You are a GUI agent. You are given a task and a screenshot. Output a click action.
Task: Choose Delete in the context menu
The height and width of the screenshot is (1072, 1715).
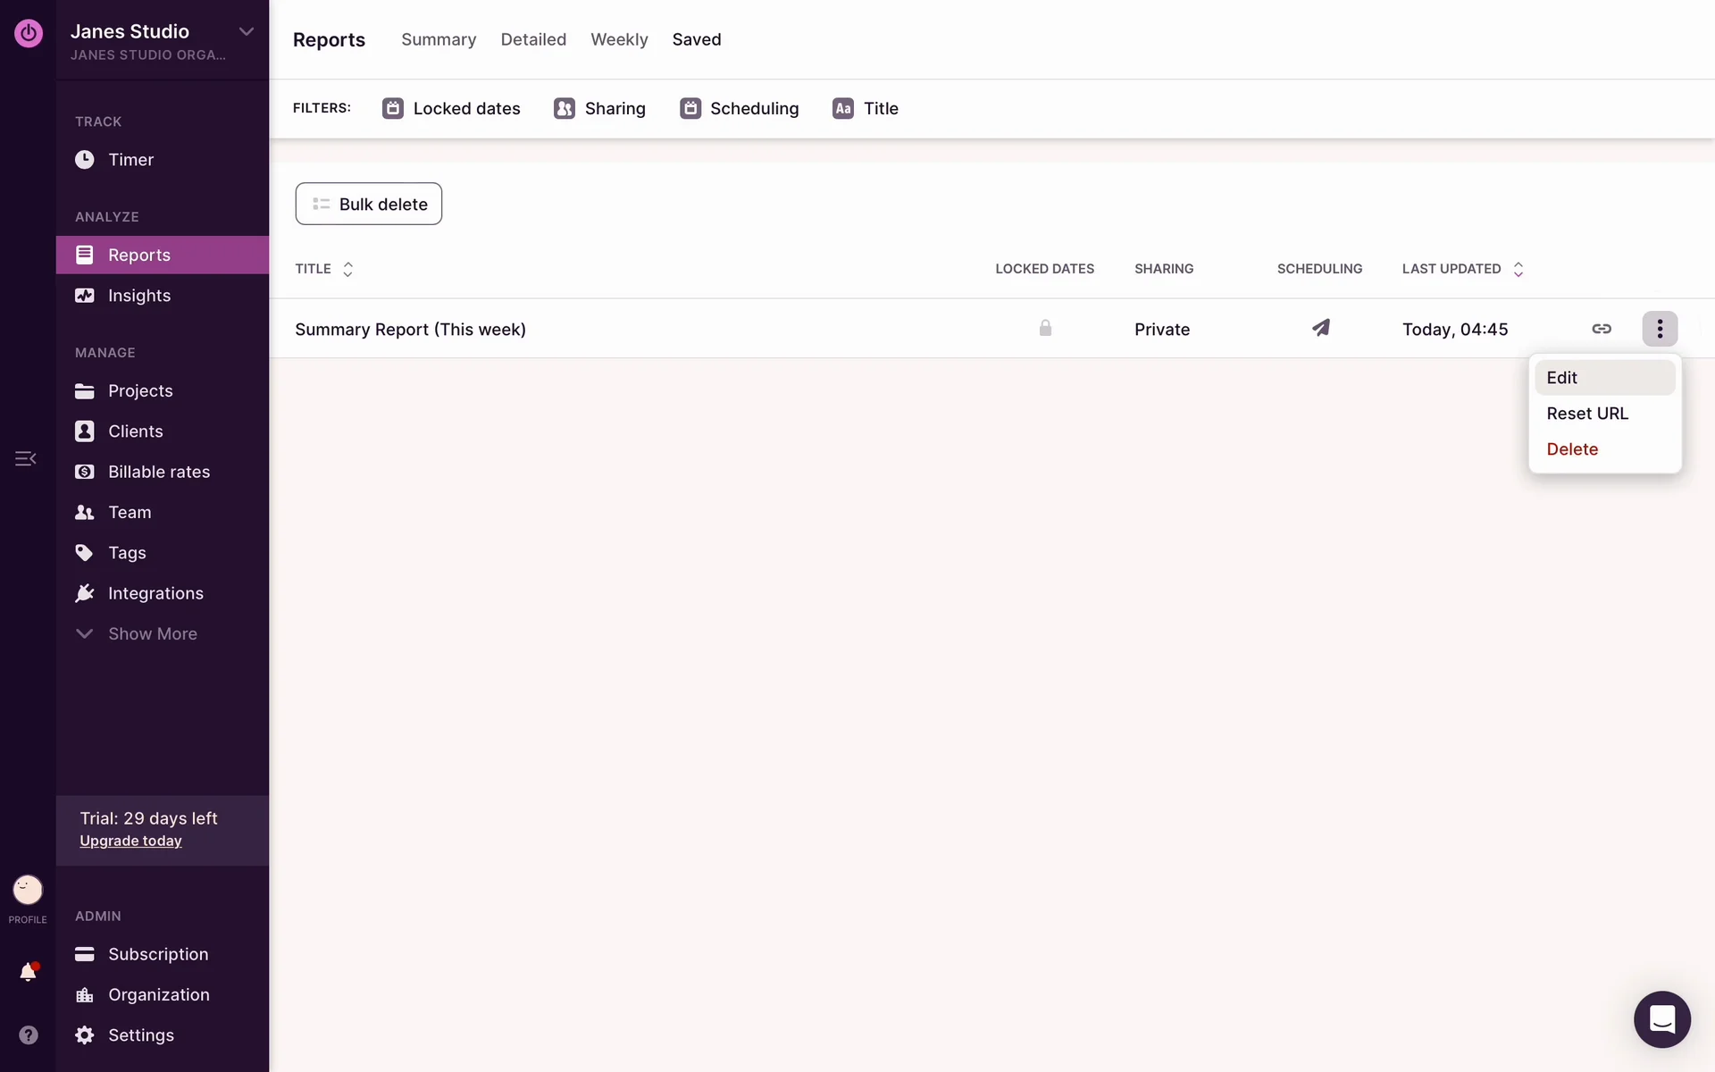point(1572,449)
